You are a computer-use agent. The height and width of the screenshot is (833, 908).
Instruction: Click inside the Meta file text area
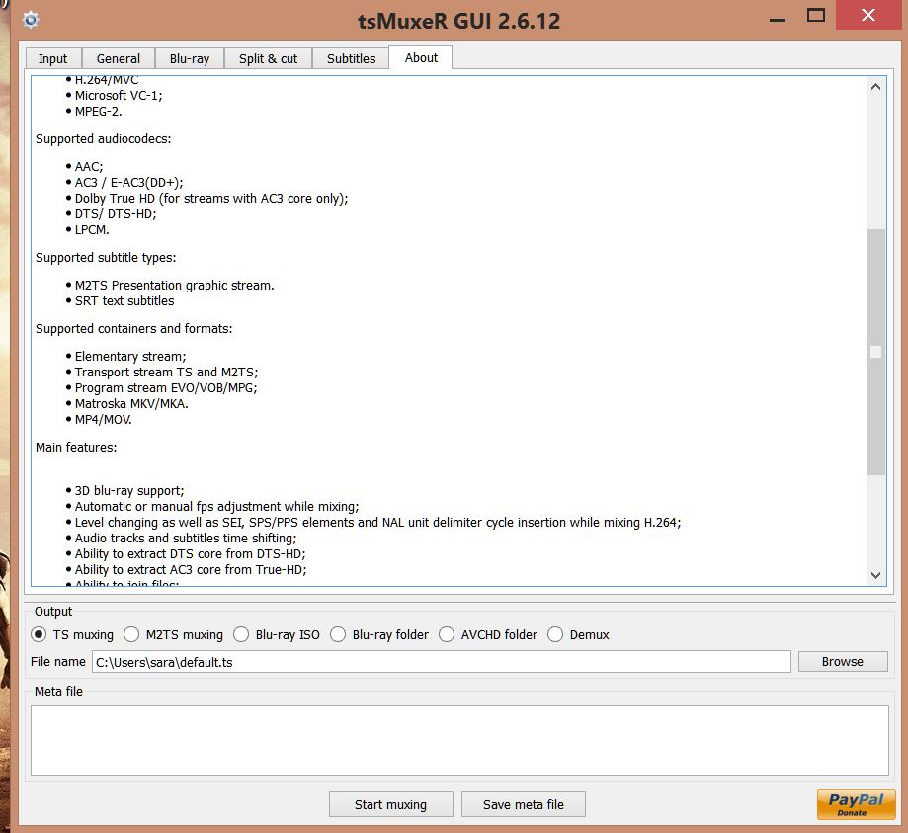(459, 740)
